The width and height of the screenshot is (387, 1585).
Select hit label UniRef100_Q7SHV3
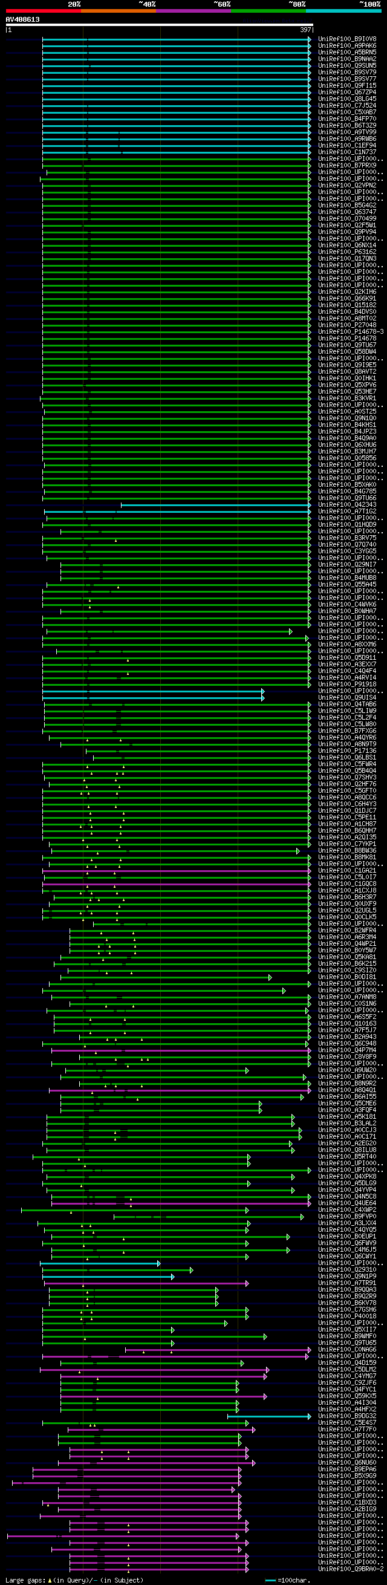tap(347, 778)
